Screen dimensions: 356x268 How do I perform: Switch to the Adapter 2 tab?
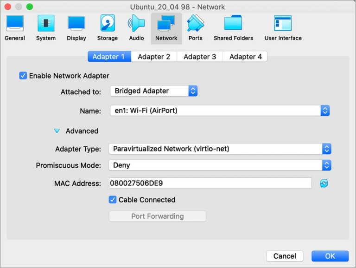pyautogui.click(x=154, y=57)
